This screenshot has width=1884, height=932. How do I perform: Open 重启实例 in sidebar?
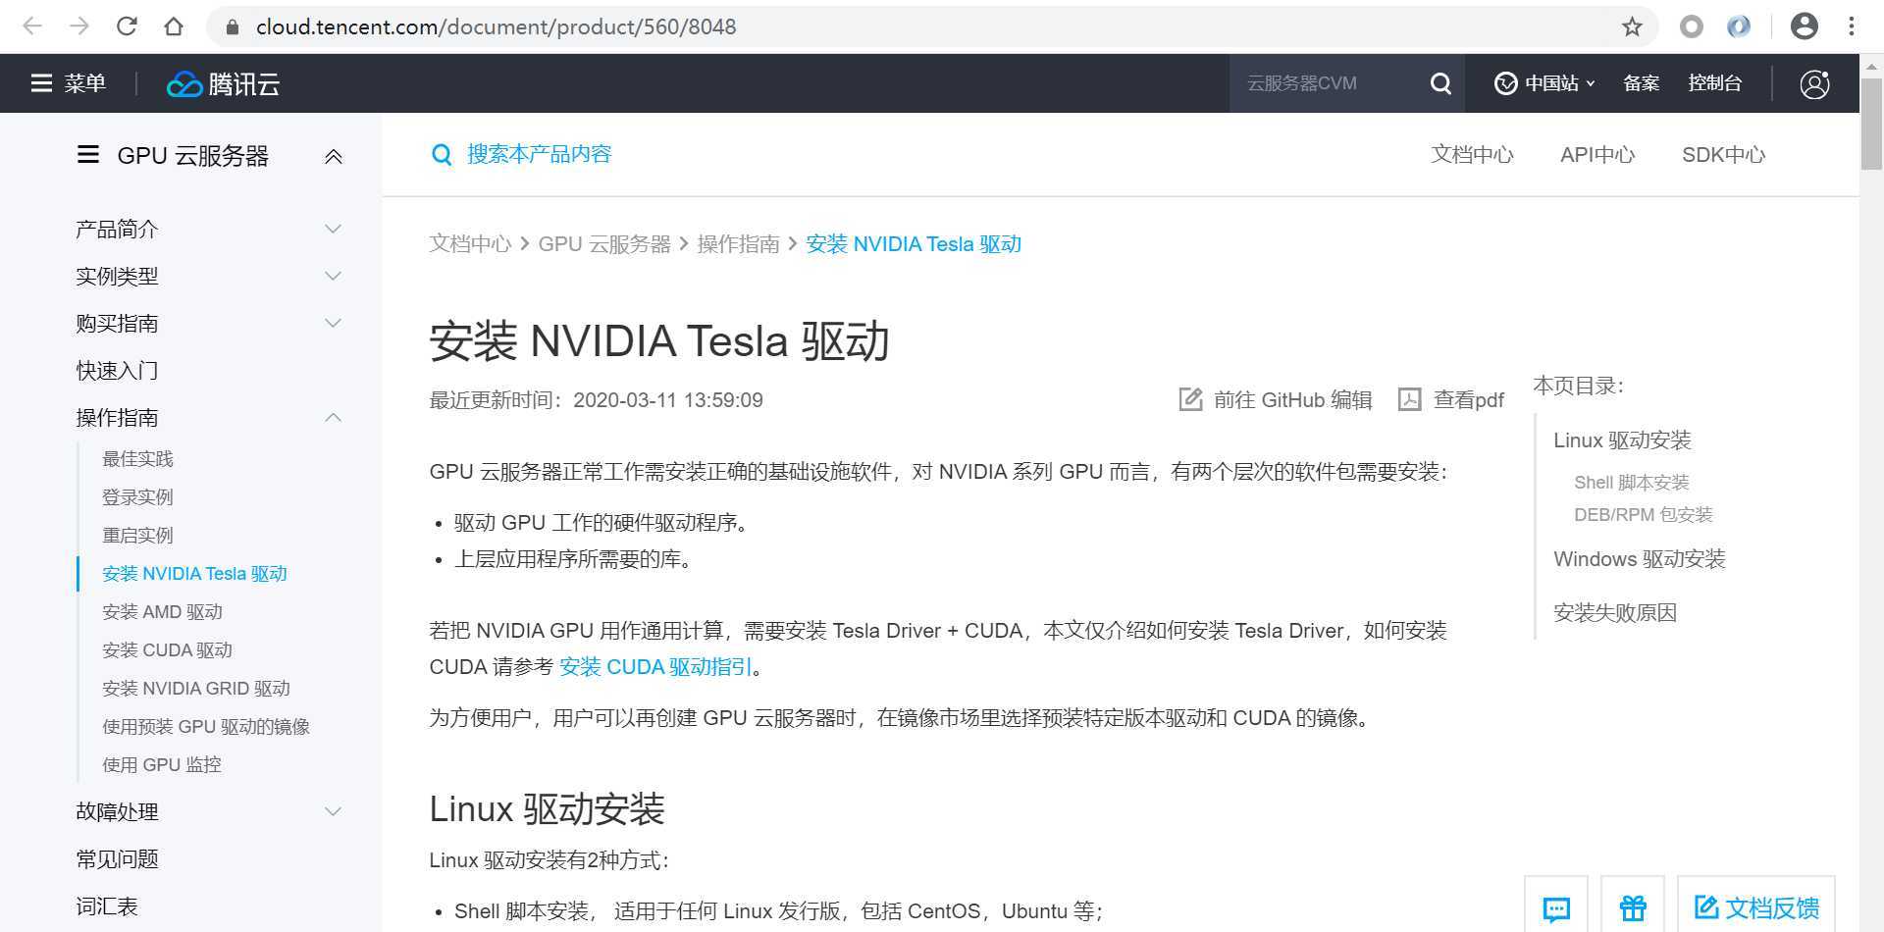[x=137, y=535]
